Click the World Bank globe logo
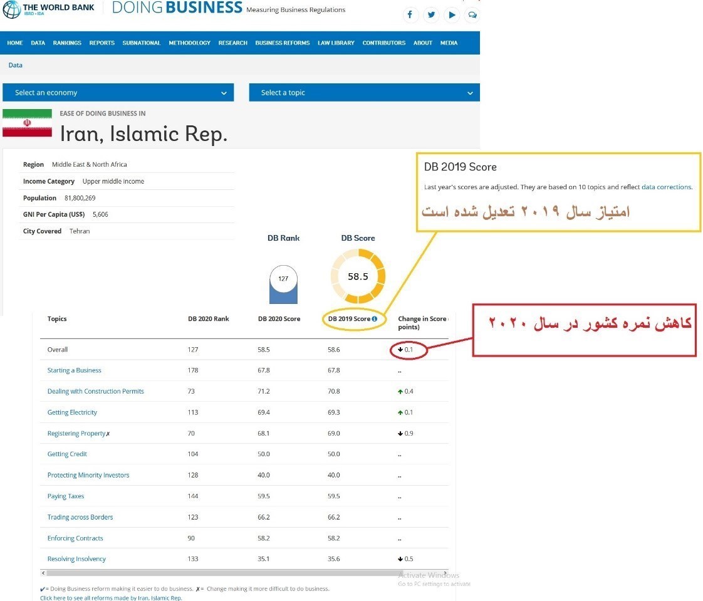 tap(12, 9)
